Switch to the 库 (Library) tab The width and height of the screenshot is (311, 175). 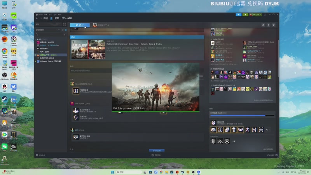click(x=51, y=18)
